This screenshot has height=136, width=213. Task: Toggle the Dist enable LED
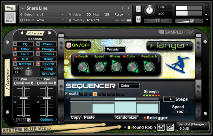(15, 59)
